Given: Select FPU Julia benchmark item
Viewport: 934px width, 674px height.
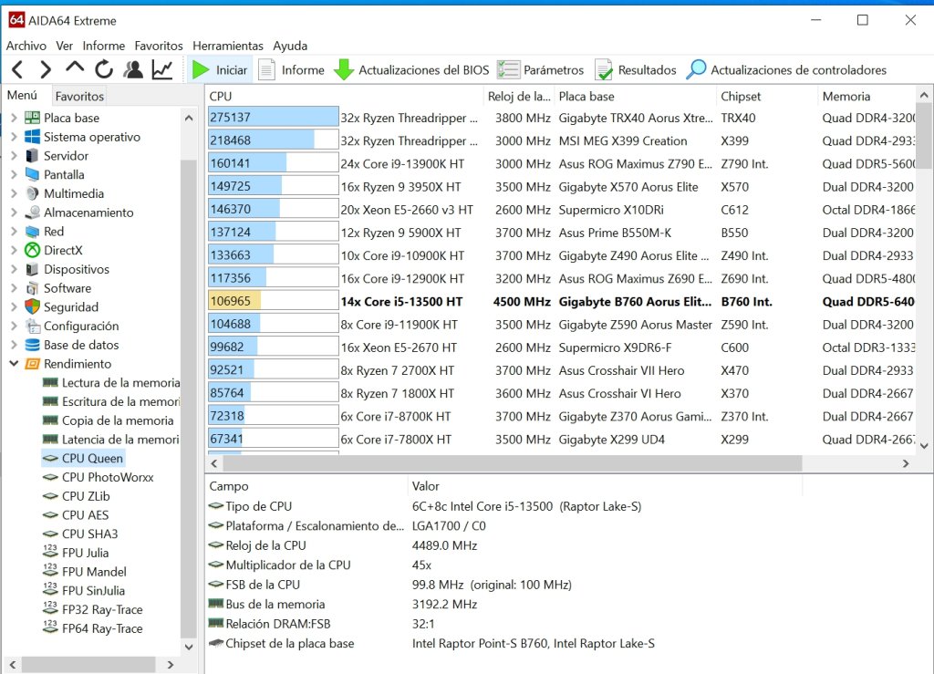Looking at the screenshot, I should point(85,553).
